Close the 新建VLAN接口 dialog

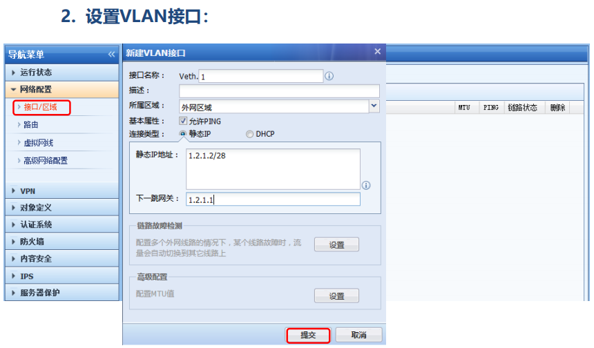[x=377, y=52]
